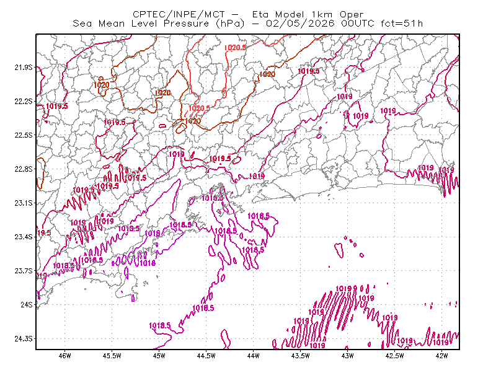Click the 24.3S latitude axis label
Image resolution: width=496 pixels, height=383 pixels.
tap(24, 338)
